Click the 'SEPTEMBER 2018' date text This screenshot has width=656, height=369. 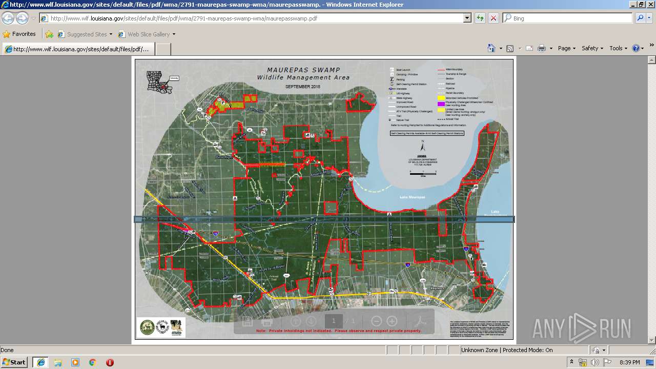coord(302,87)
